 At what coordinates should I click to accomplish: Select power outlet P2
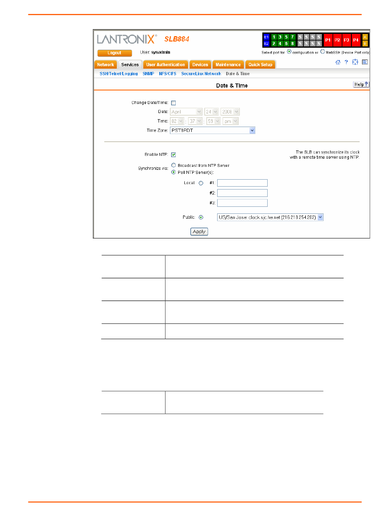pos(337,40)
